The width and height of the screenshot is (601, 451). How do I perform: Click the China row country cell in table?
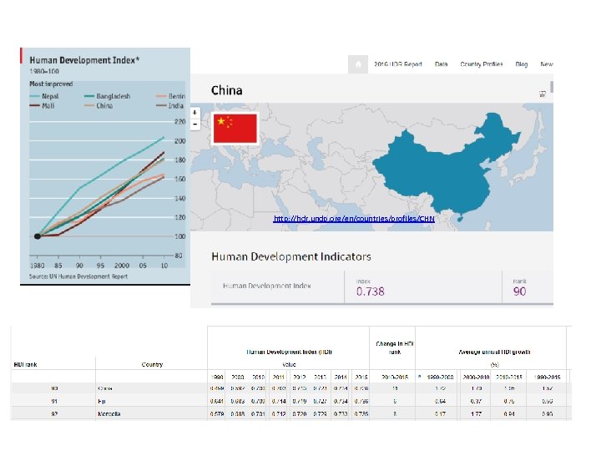point(105,388)
